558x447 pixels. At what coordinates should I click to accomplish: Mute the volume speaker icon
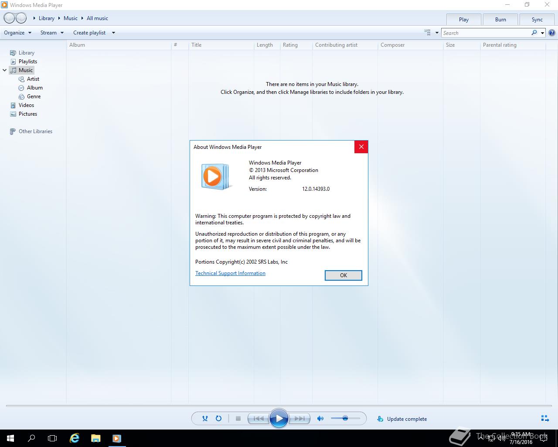[x=320, y=418]
